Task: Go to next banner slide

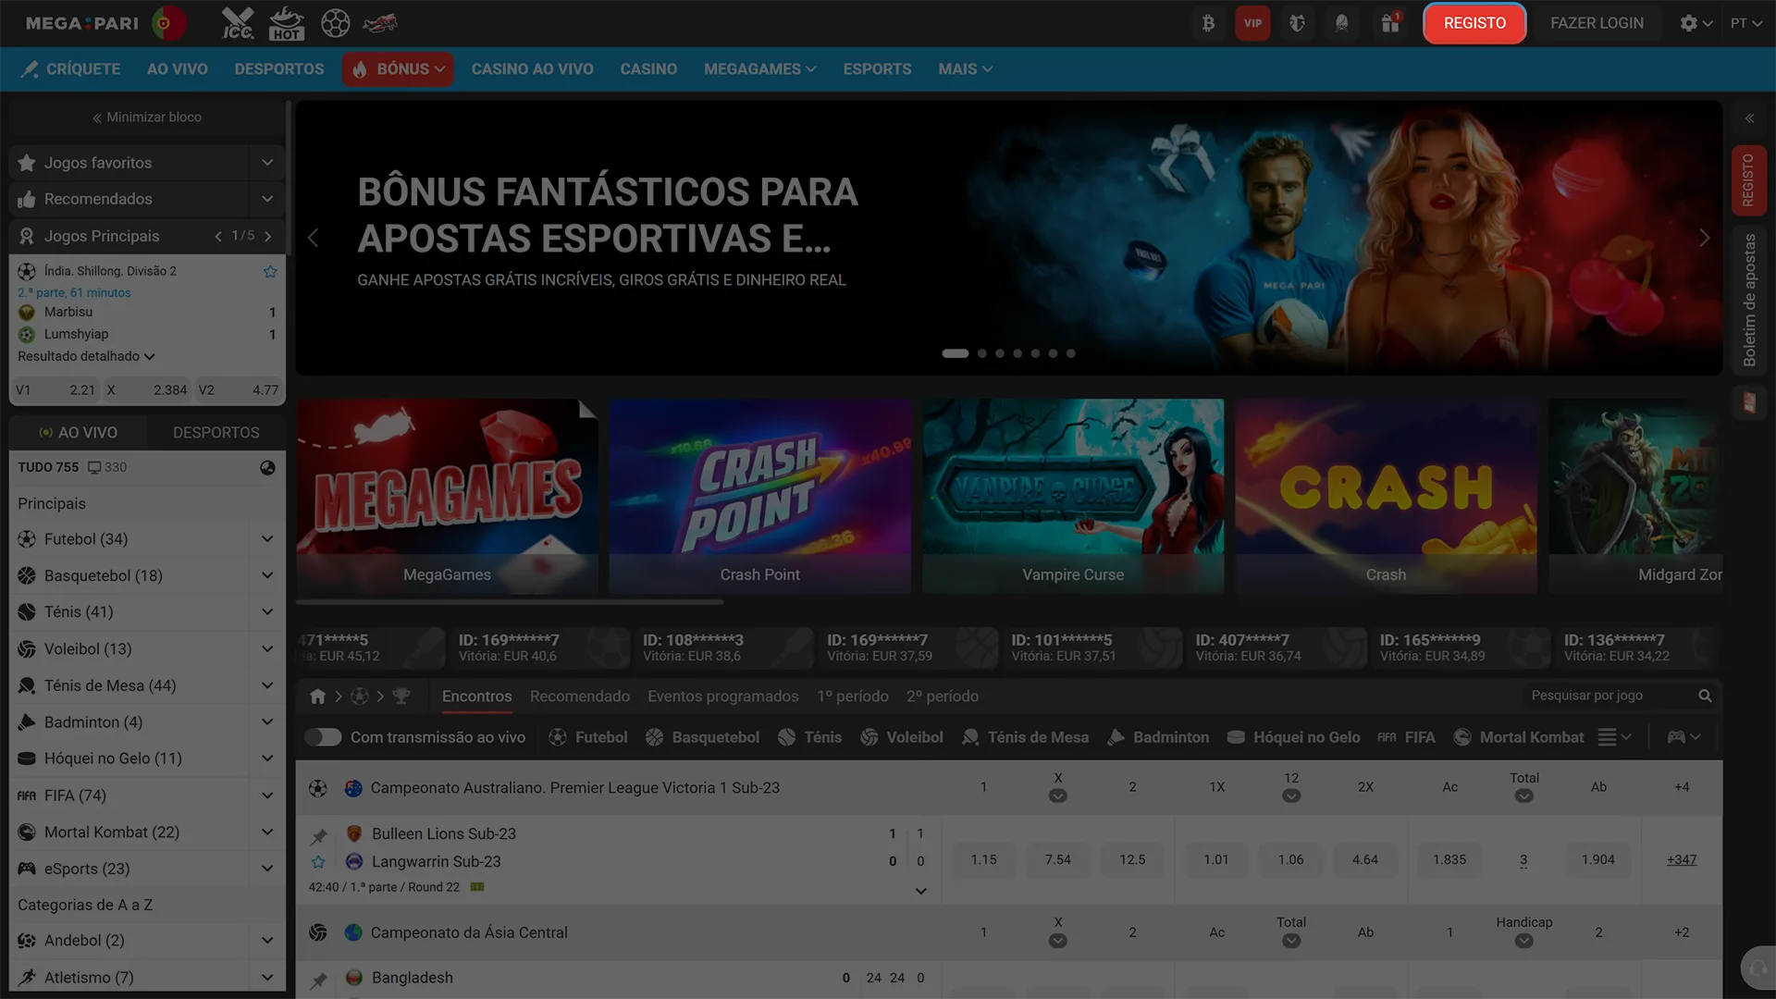Action: tap(1704, 238)
